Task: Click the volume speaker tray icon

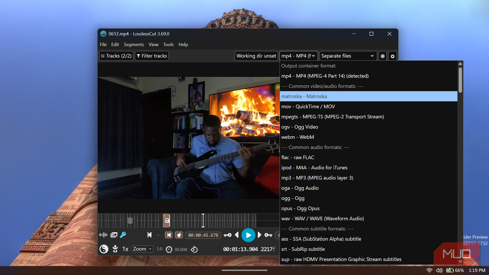Action: (439, 270)
